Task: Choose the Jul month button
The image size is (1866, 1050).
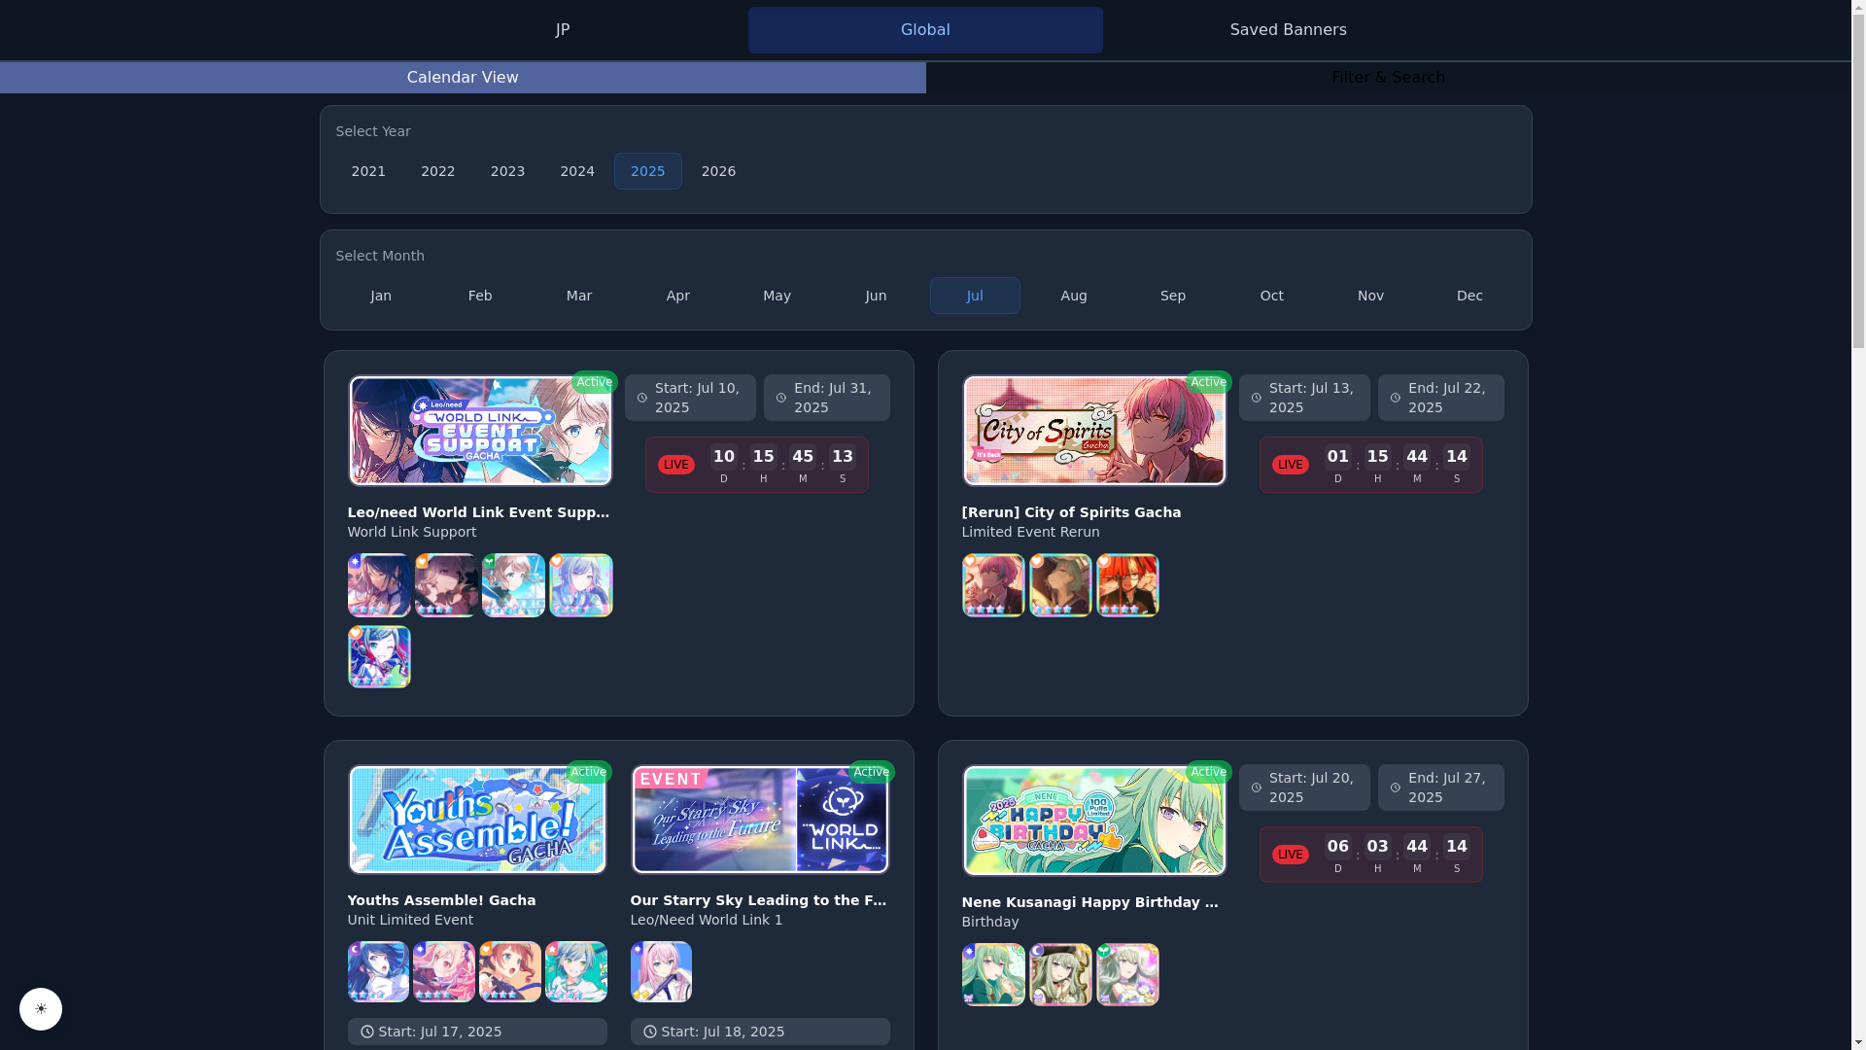Action: (975, 296)
